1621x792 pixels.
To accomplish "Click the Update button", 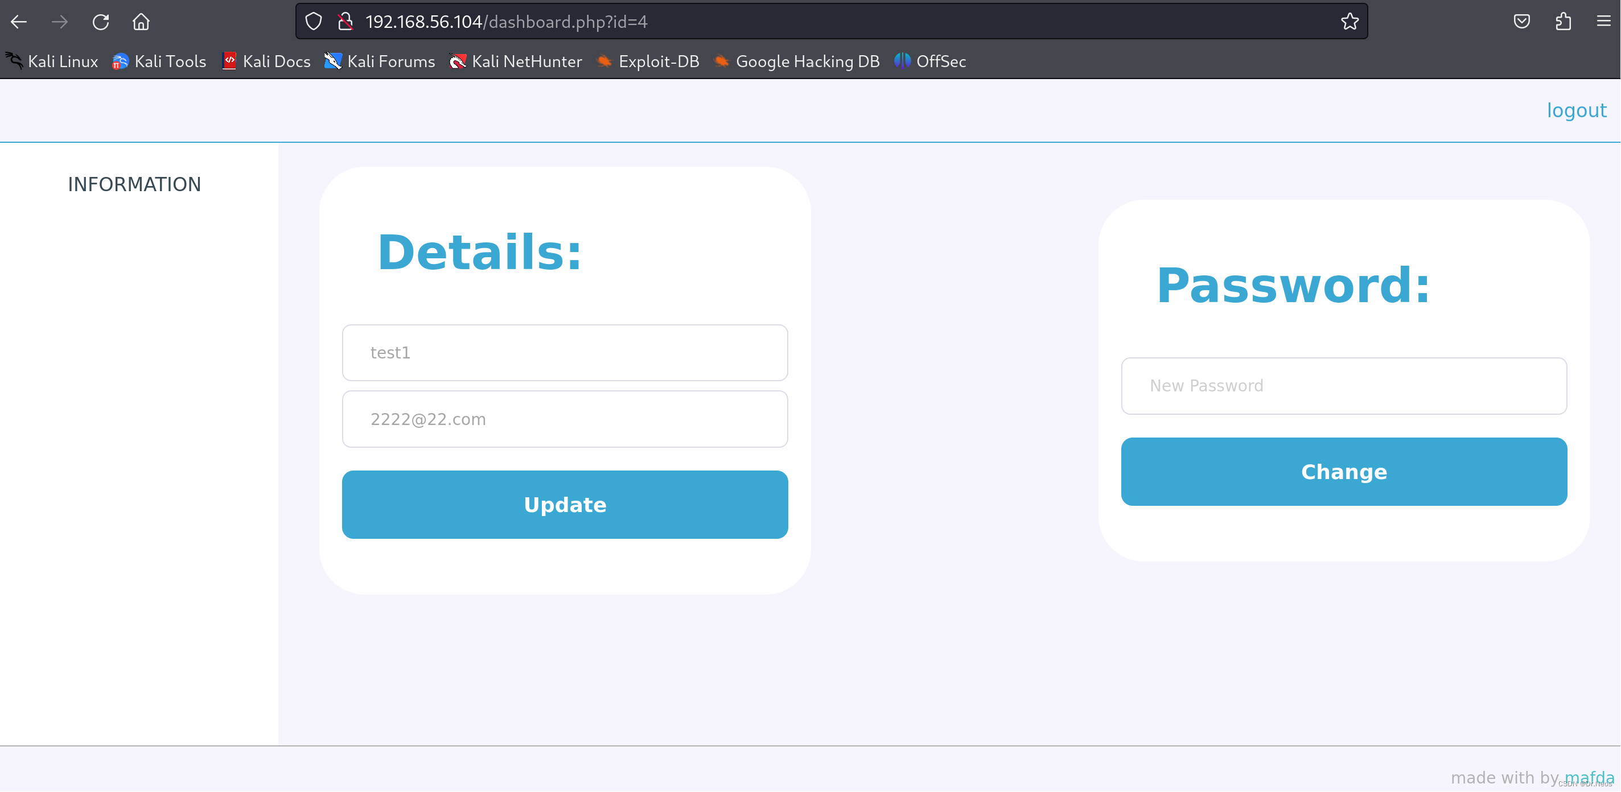I will coord(565,505).
